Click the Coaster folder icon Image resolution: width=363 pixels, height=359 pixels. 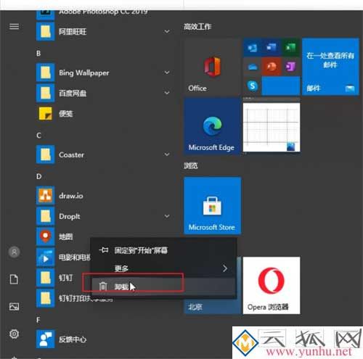tap(45, 154)
